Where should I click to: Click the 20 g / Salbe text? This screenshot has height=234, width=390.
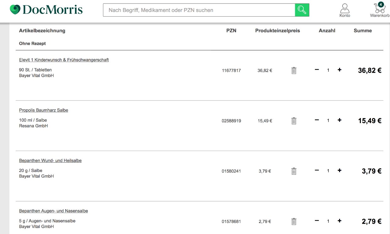31,171
